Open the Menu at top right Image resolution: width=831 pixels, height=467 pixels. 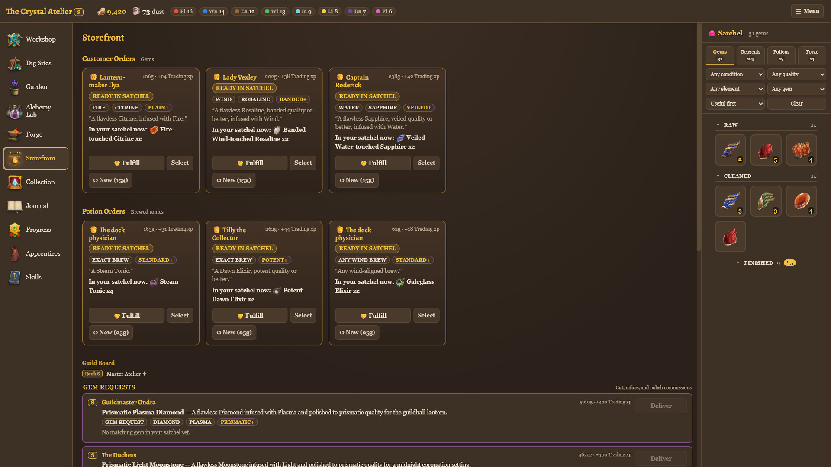[807, 11]
